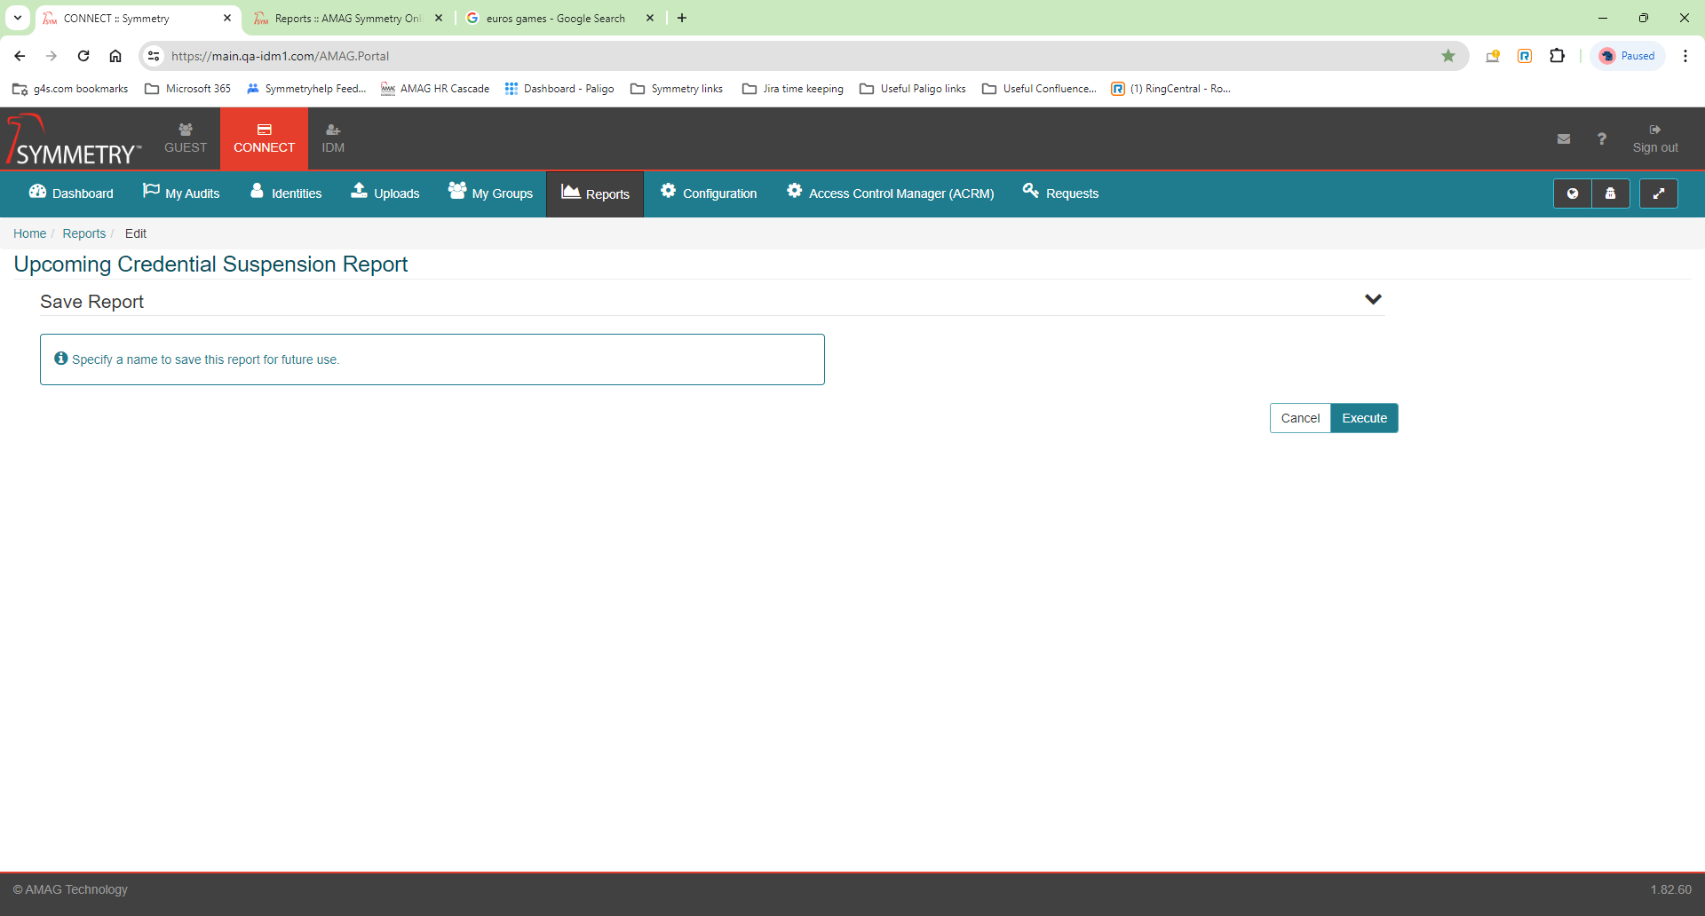1705x916 pixels.
Task: Switch to the GUEST module
Action: tap(186, 138)
